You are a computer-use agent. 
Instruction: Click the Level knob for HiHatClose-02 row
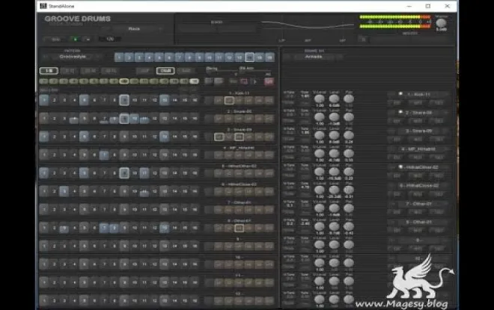pyautogui.click(x=335, y=190)
